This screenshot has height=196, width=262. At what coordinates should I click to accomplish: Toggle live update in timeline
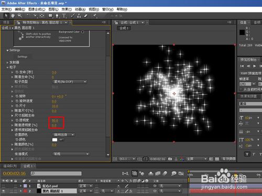point(135,174)
